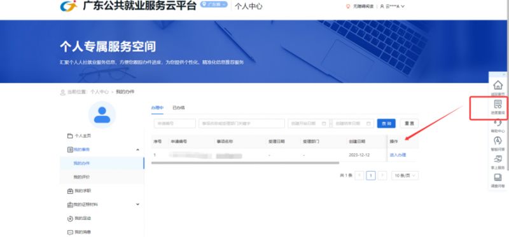Viewport: 509px width, 237px height.
Task: Click the 重置 reset button
Action: 409,123
